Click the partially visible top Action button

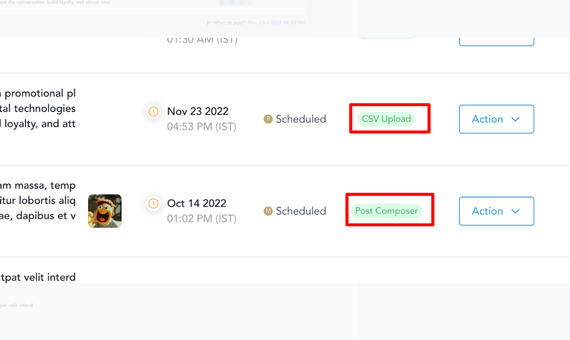[x=496, y=41]
